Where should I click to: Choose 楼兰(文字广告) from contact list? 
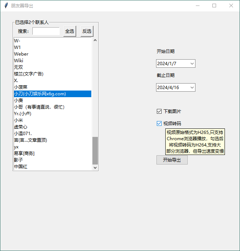[29, 74]
